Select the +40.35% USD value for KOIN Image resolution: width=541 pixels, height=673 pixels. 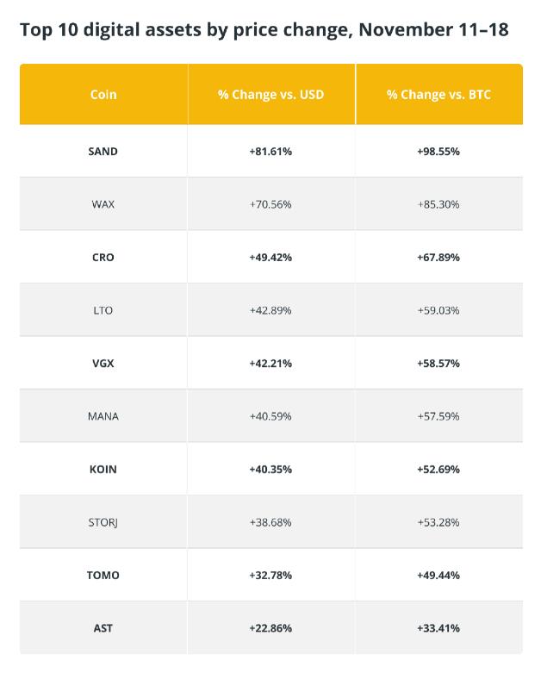[270, 470]
